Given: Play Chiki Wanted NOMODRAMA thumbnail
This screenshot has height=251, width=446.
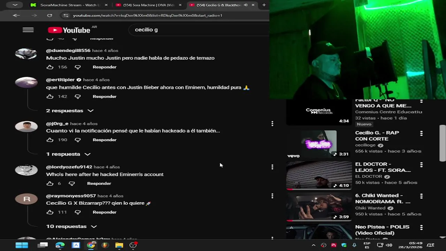Looking at the screenshot, I should [x=319, y=207].
